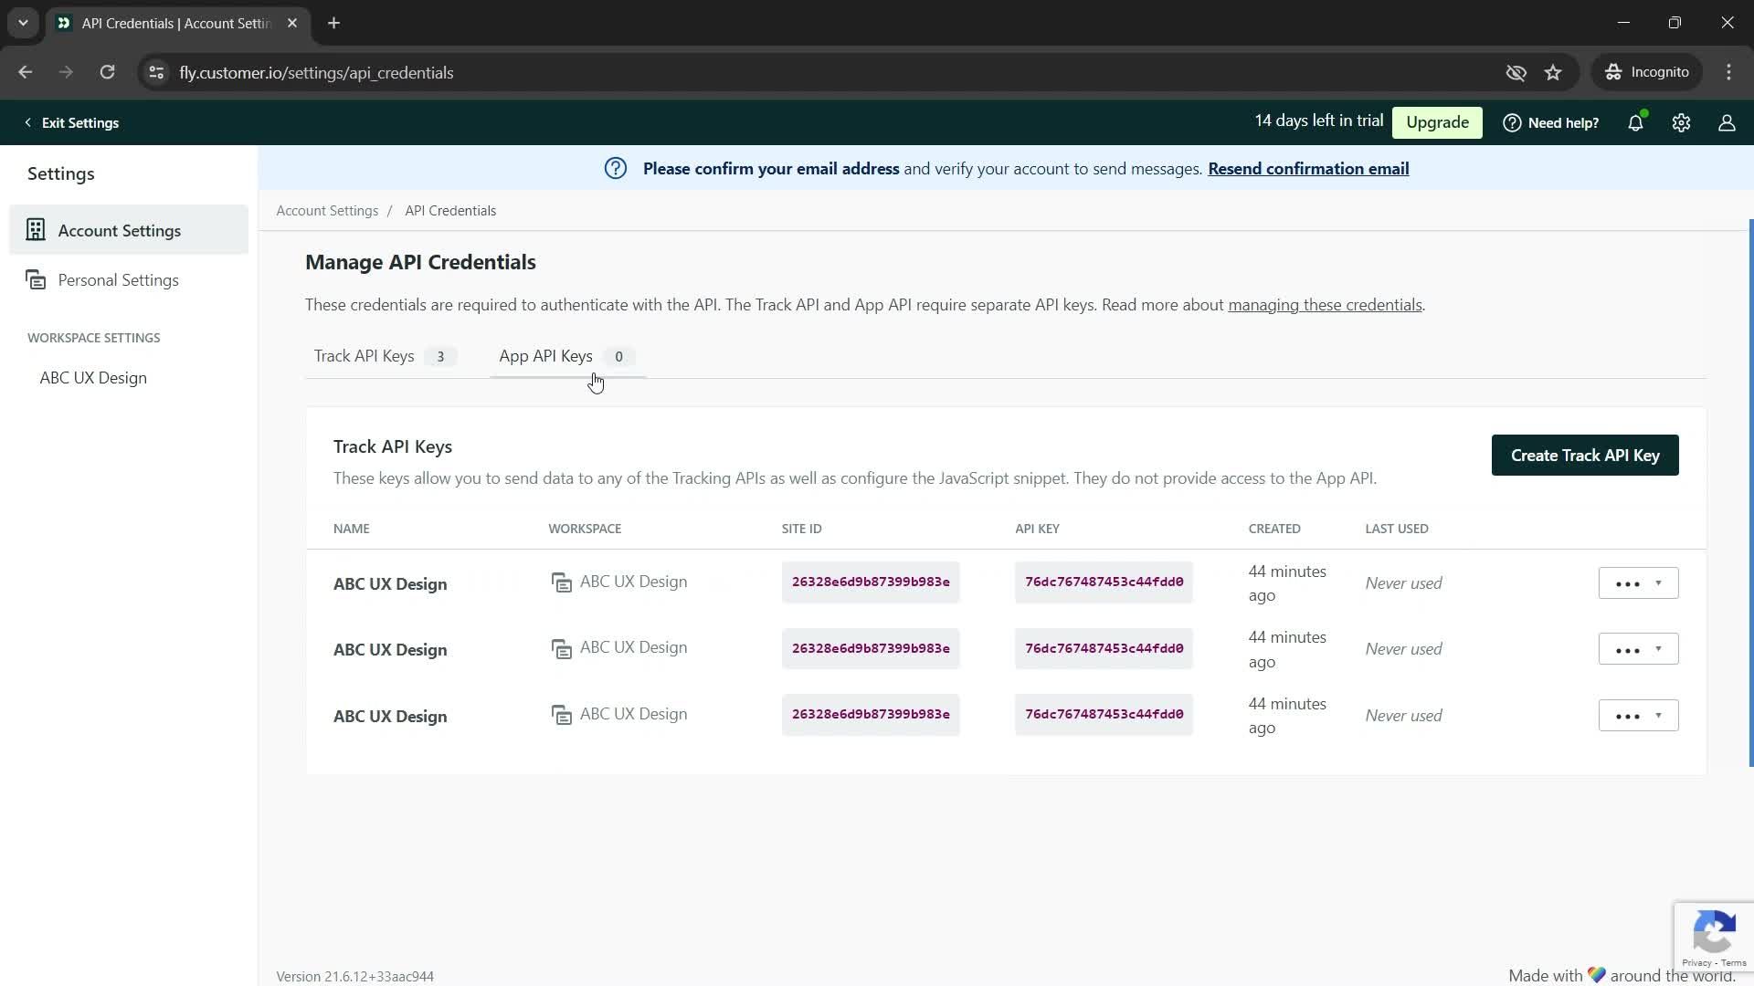Click the workspace icon in first row
This screenshot has width=1754, height=986.
[561, 582]
